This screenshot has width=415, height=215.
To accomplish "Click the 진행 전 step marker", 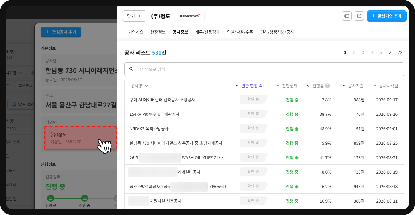I will point(51,198).
